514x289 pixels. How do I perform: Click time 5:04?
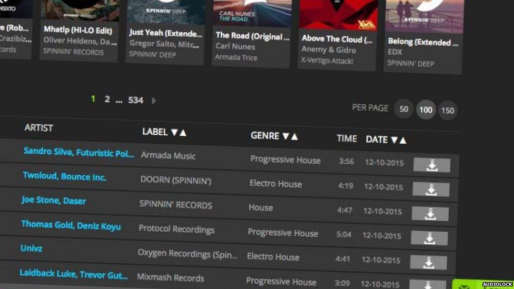(x=344, y=235)
